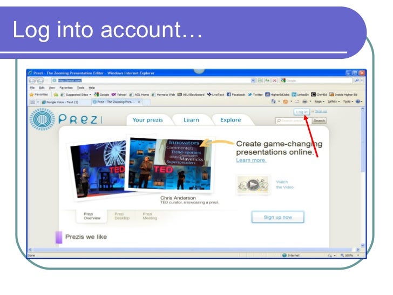393x295 pixels.
Task: Switch to the Google Voice - Text tab
Action: pyautogui.click(x=66, y=102)
